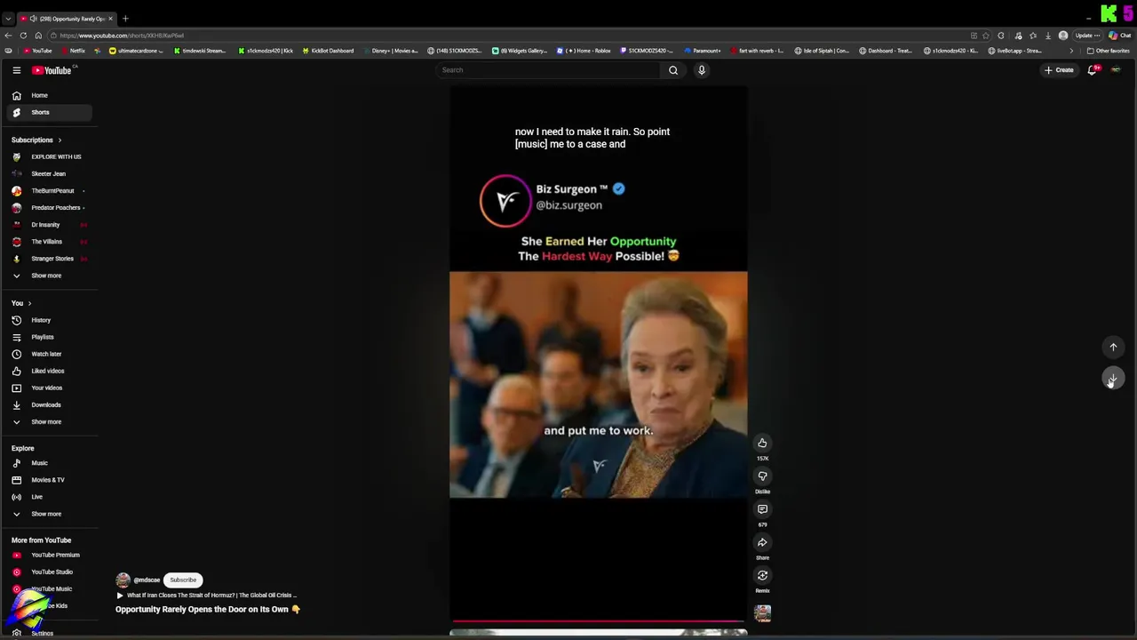Expand Show more under Subscriptions

click(49, 276)
